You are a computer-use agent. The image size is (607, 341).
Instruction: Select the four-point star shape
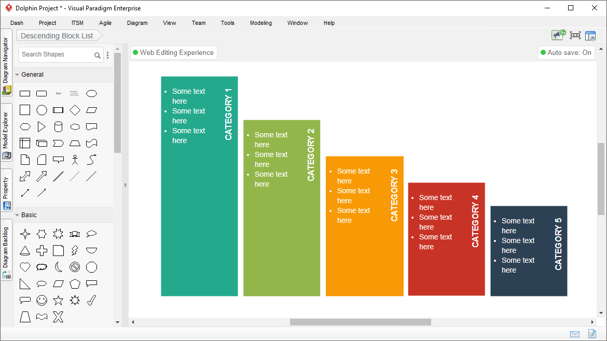pyautogui.click(x=25, y=234)
